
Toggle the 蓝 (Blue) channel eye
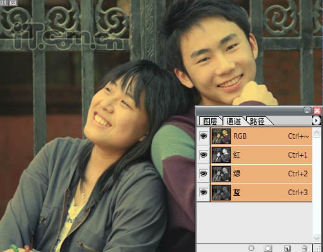[203, 192]
